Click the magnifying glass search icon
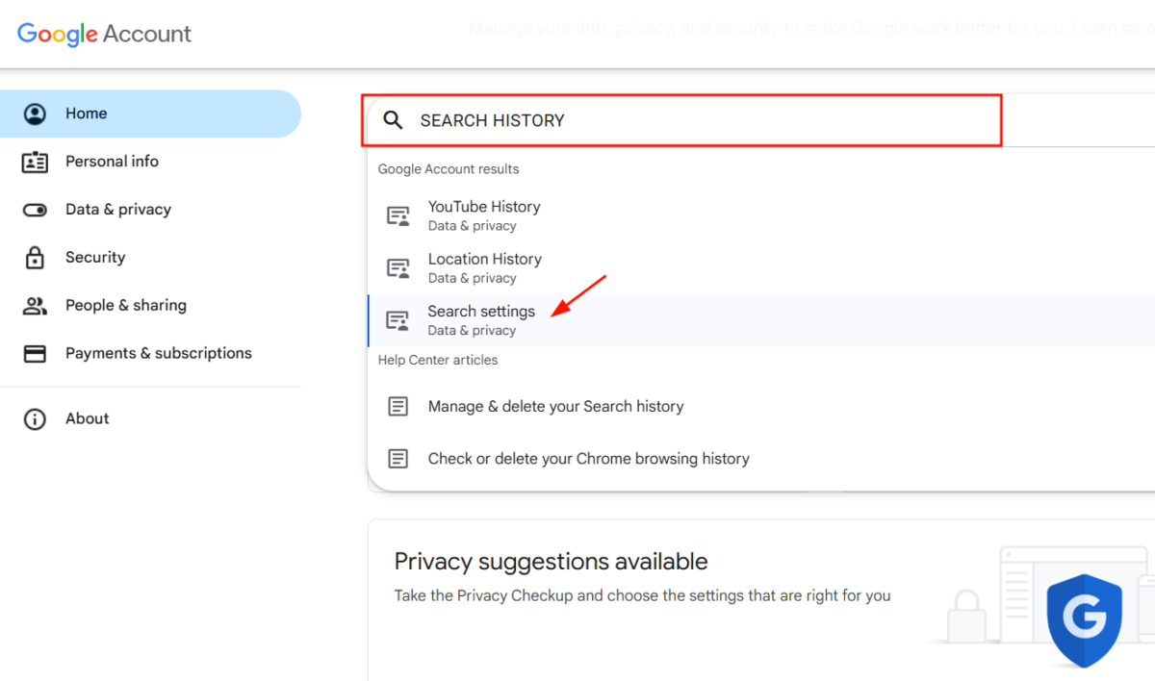This screenshot has width=1155, height=681. click(393, 120)
